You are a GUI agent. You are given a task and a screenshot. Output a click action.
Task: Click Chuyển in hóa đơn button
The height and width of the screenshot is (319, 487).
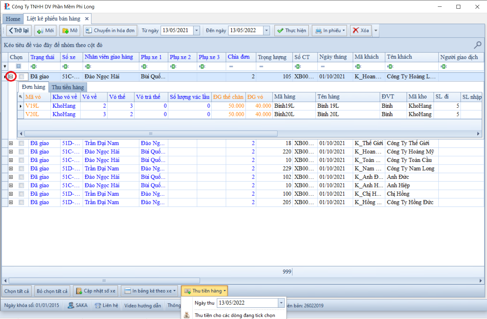coord(110,31)
